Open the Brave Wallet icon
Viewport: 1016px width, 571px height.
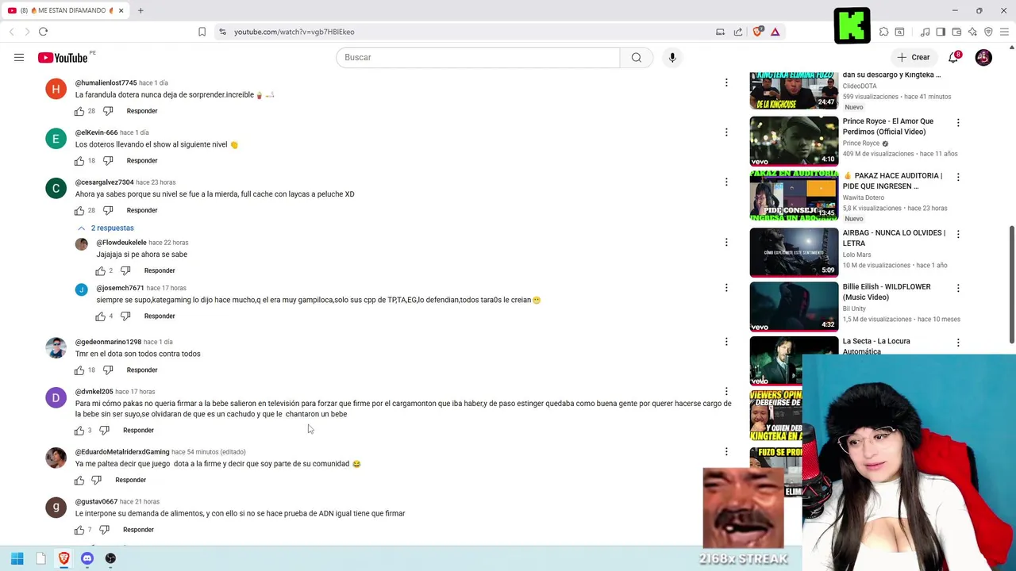coord(956,32)
